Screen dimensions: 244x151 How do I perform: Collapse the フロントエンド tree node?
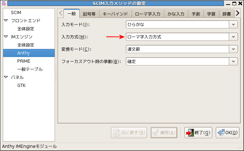[6, 20]
